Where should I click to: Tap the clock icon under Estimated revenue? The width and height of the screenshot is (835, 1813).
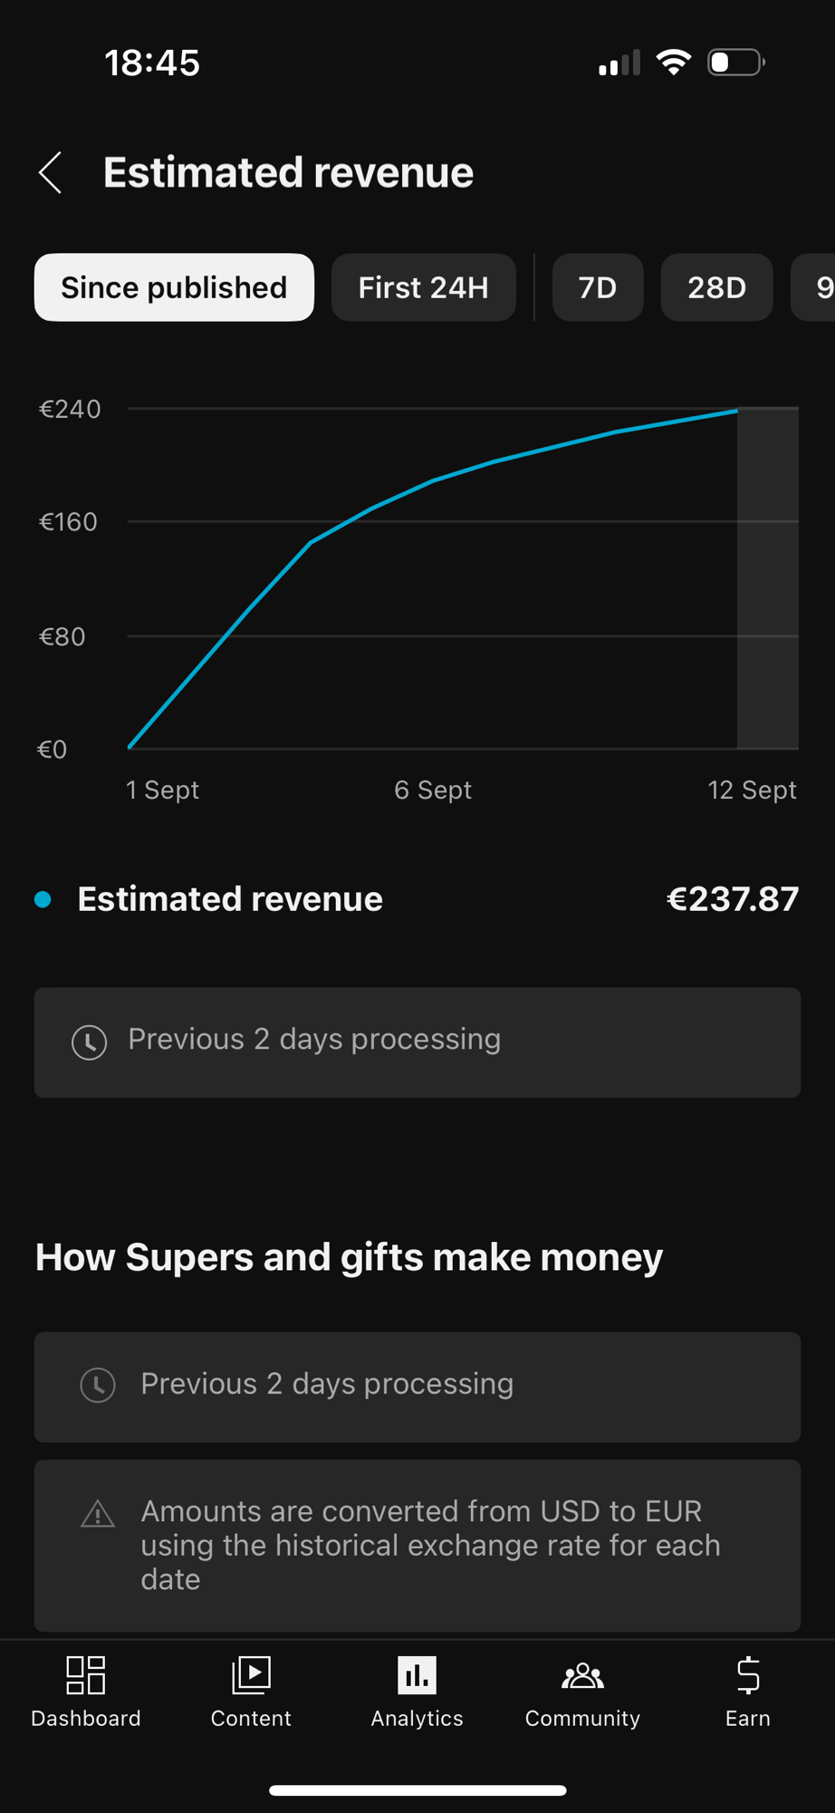pyautogui.click(x=90, y=1042)
